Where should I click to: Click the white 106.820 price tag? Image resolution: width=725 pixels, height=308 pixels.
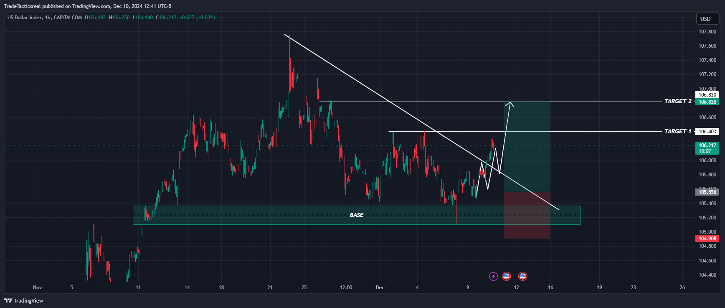[707, 95]
